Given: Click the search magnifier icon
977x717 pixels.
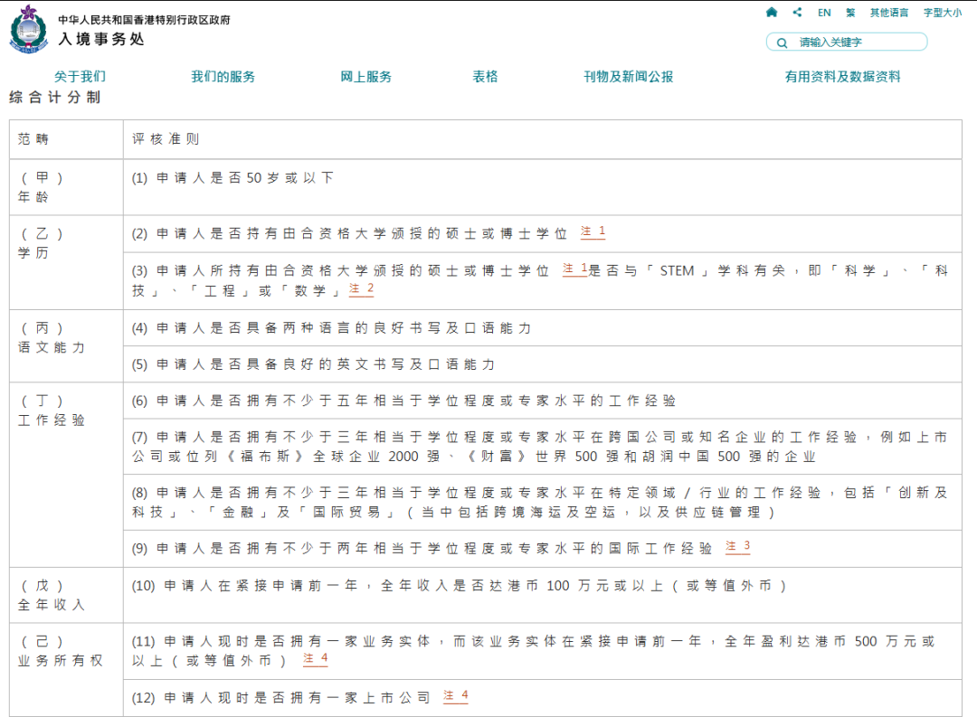Looking at the screenshot, I should (781, 42).
